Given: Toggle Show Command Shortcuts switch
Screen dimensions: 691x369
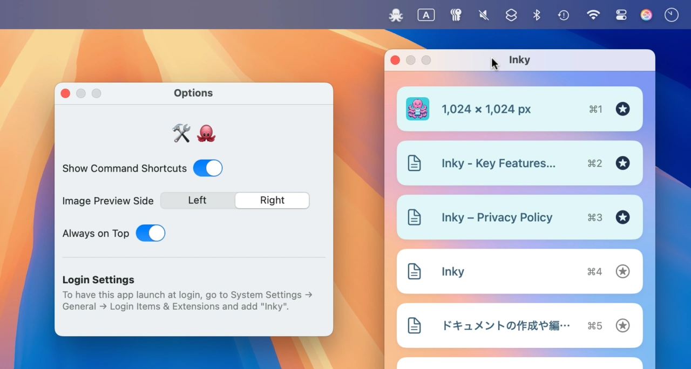Looking at the screenshot, I should point(208,168).
